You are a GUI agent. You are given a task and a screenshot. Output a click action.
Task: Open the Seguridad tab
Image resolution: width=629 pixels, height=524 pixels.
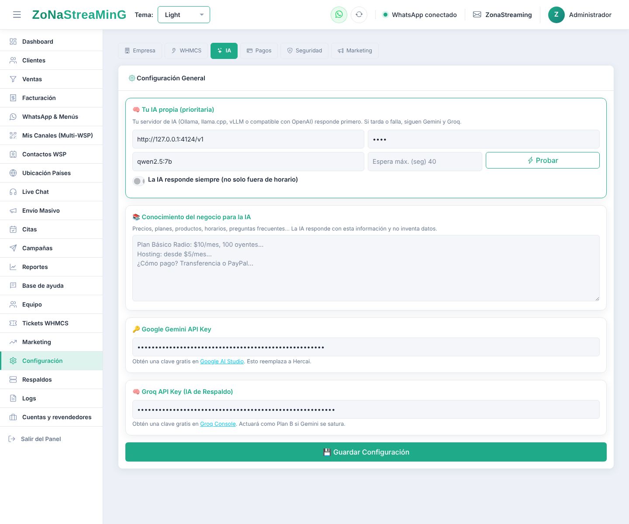click(304, 51)
